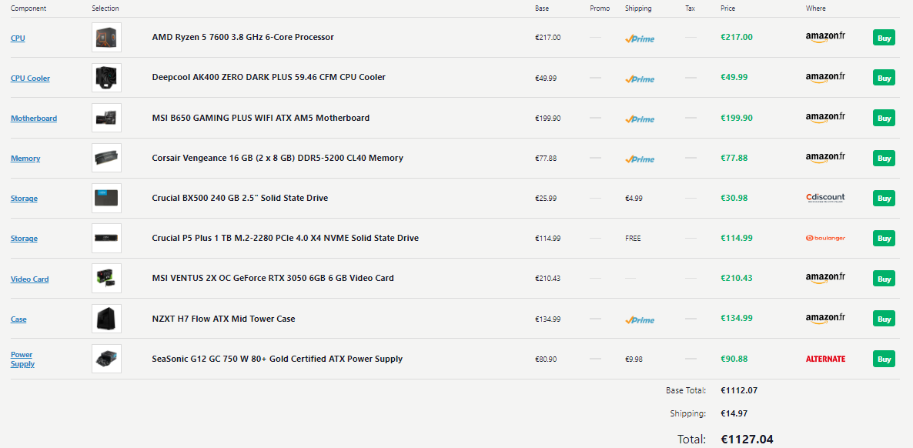Click the AMD Ryzen 5 7600 product thumbnail
The image size is (913, 448).
click(x=106, y=38)
